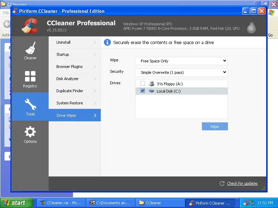The image size is (278, 208).
Task: Click the chevron next to Drive Wiper
Action: 95,115
